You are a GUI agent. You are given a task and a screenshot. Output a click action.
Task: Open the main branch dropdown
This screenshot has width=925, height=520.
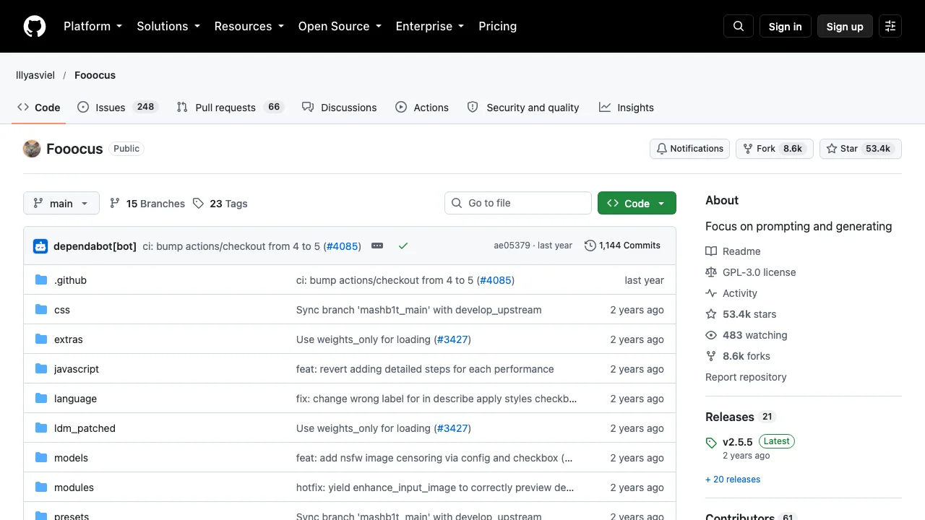(61, 204)
